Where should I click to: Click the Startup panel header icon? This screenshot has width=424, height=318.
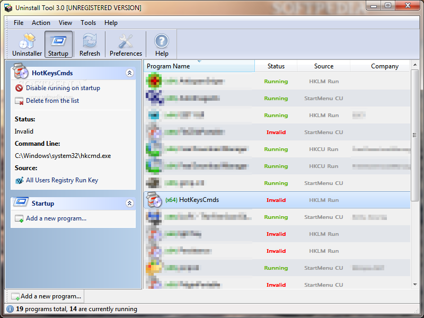click(x=21, y=202)
